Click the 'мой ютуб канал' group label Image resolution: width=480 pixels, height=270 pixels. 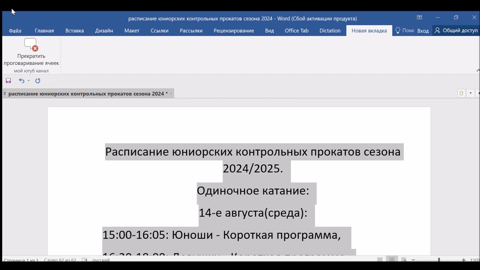pyautogui.click(x=31, y=71)
